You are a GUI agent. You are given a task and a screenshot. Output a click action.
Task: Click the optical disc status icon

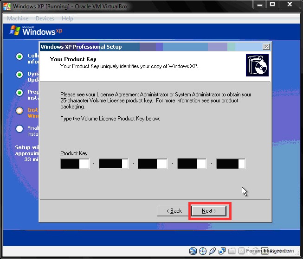coord(202,251)
